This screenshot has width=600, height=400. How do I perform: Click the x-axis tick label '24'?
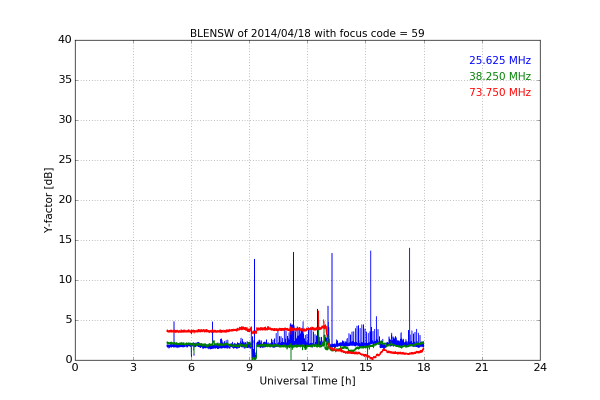tap(540, 367)
